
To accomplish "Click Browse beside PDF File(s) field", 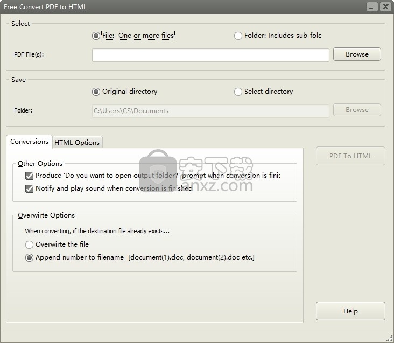I will [x=357, y=54].
